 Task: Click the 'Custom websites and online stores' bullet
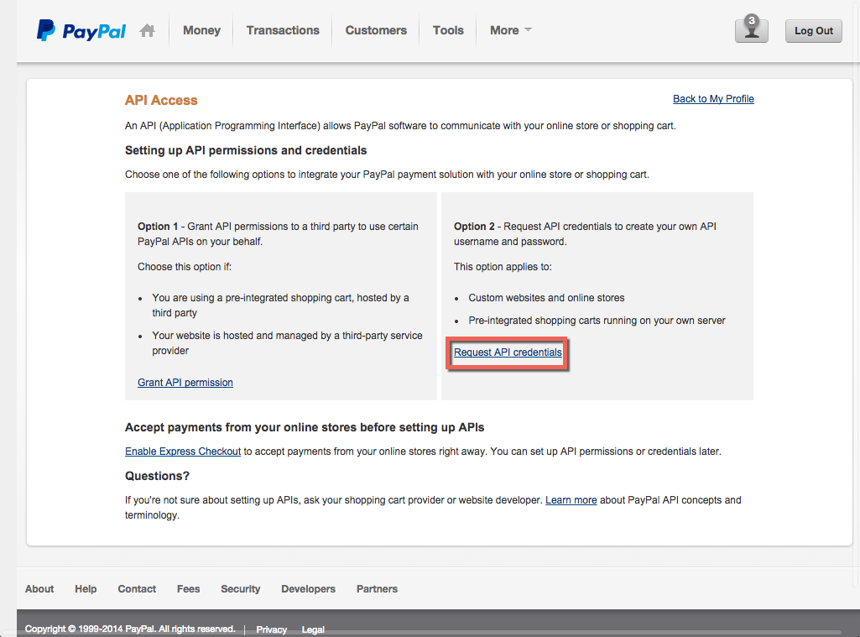click(x=546, y=298)
